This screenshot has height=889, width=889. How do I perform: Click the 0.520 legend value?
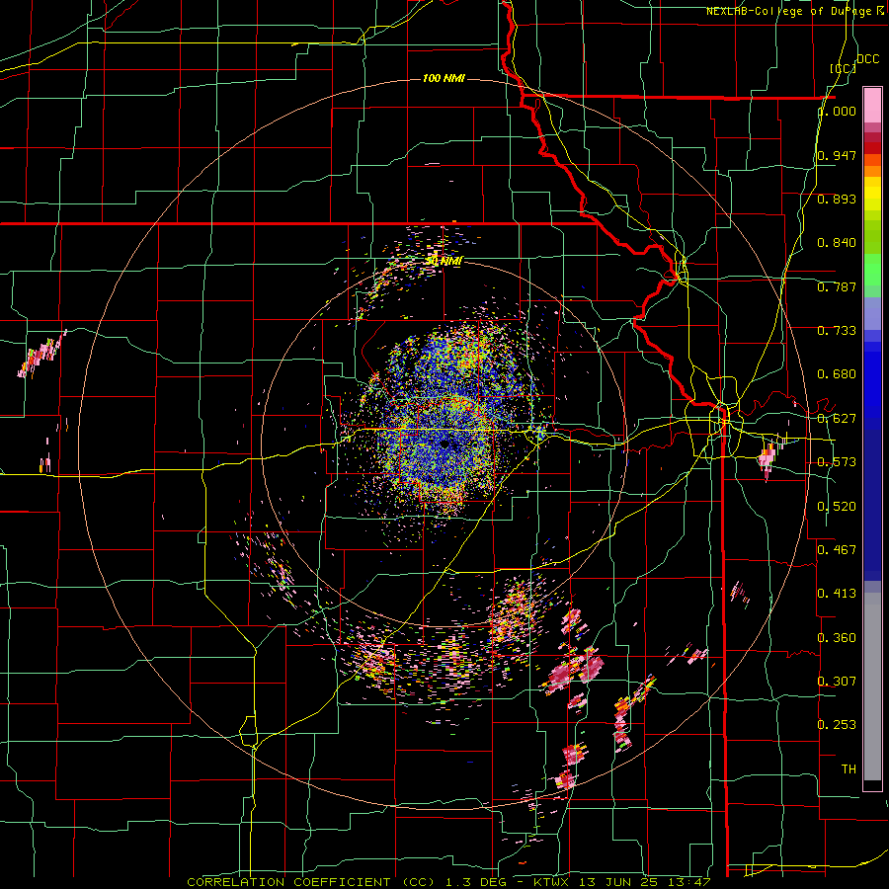pos(837,507)
